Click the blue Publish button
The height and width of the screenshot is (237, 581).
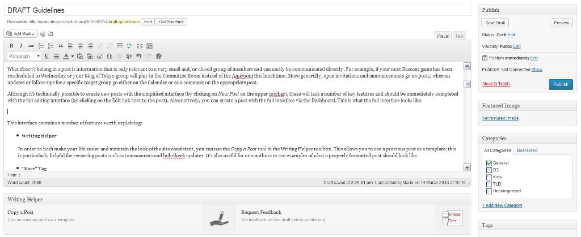point(561,84)
